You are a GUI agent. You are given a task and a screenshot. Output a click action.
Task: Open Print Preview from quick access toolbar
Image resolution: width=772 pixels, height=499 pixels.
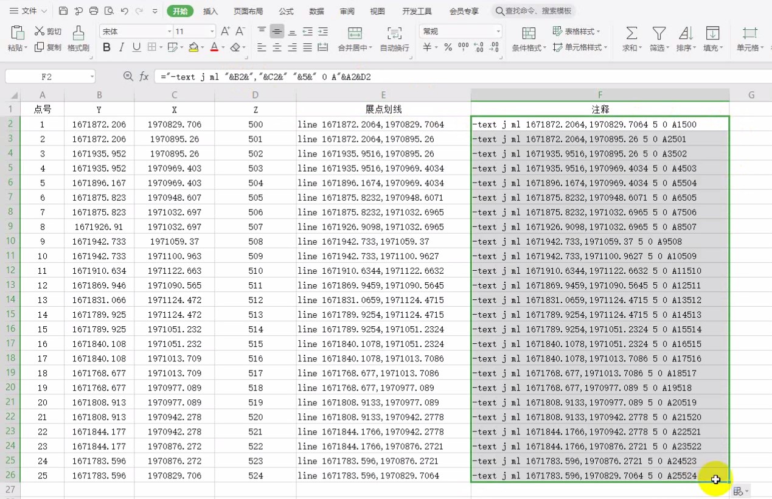tap(109, 11)
